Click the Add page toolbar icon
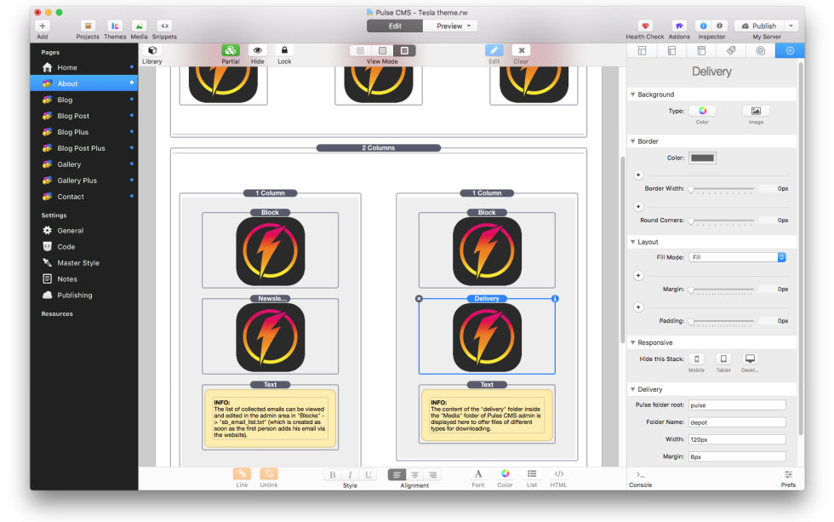The image size is (834, 522). (x=42, y=26)
